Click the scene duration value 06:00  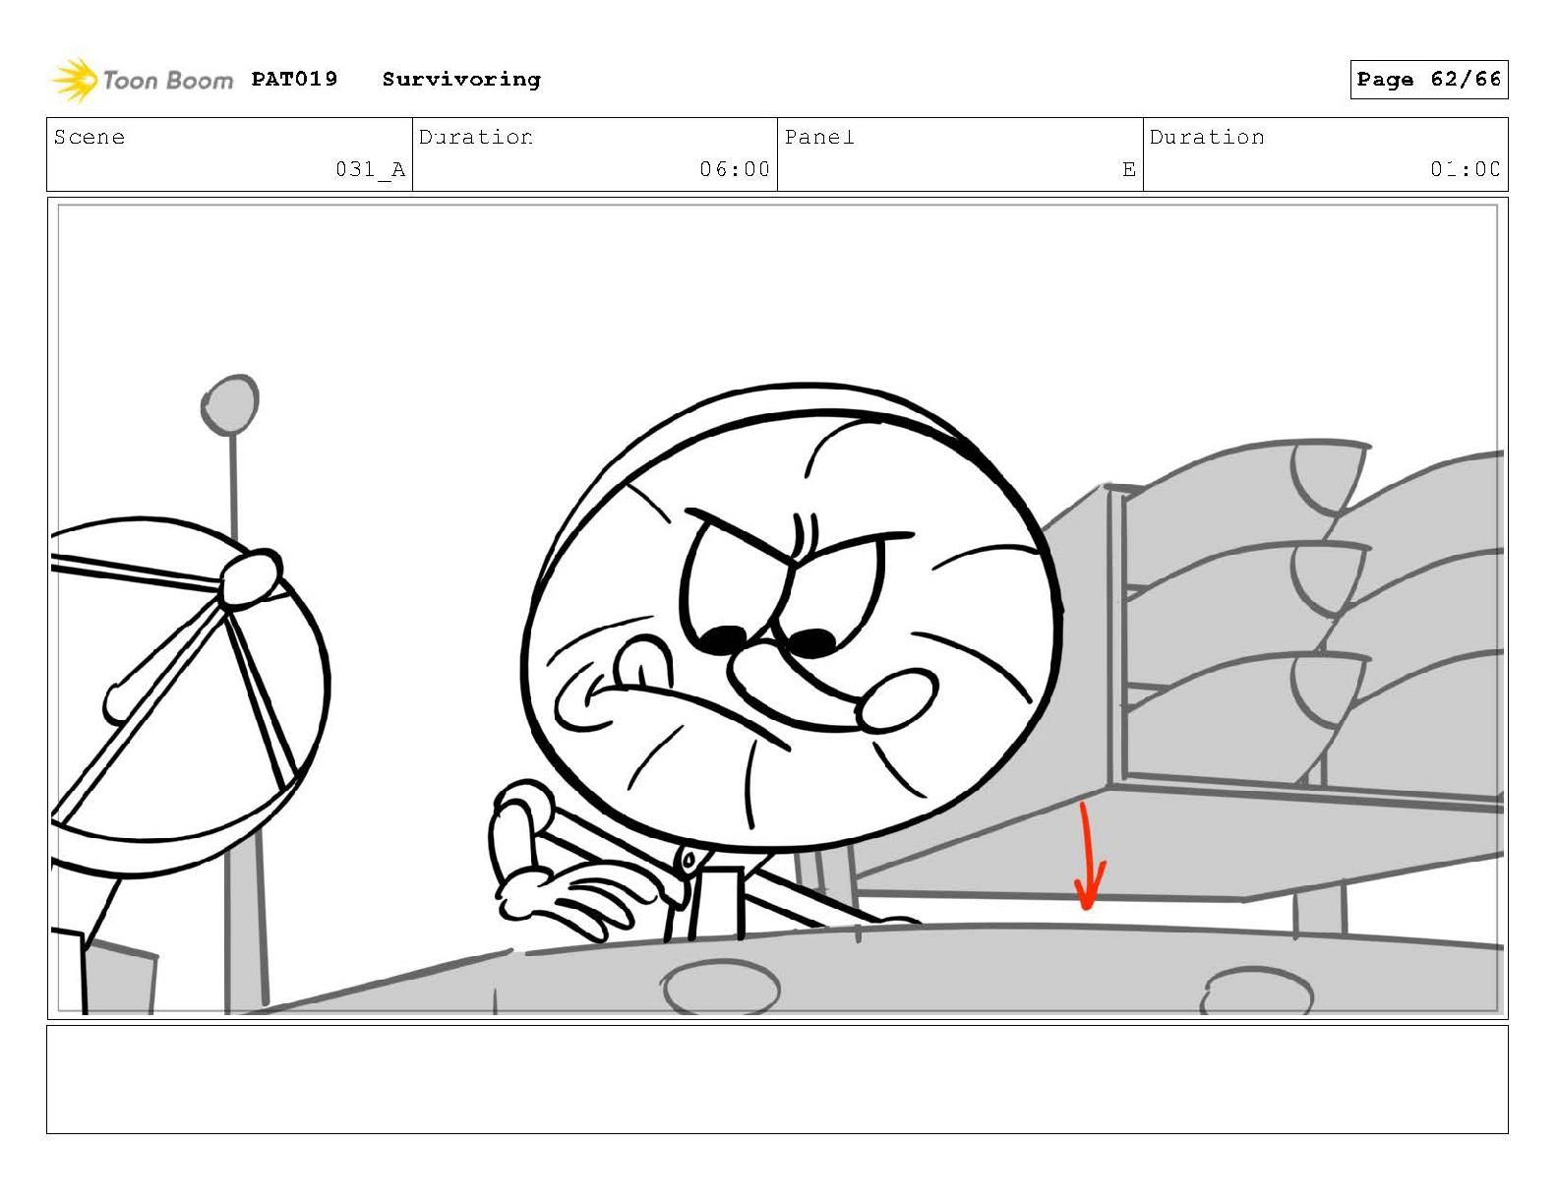(735, 169)
